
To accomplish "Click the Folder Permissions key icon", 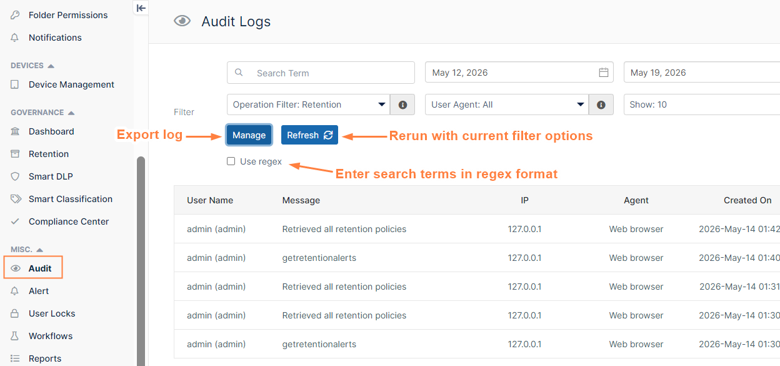I will click(15, 15).
